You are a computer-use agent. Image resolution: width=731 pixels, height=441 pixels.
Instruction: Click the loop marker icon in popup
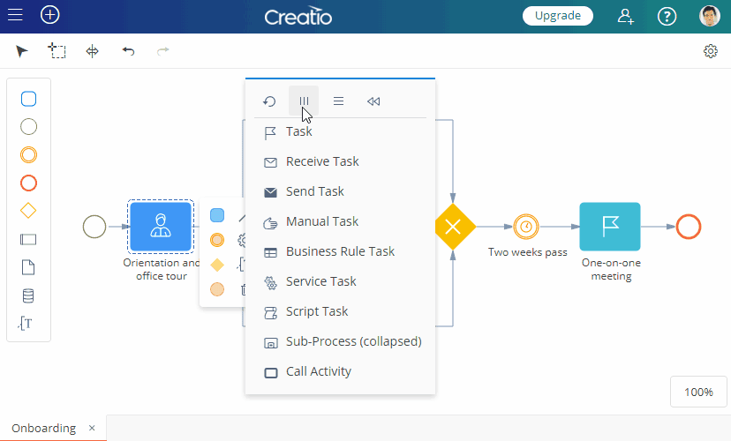(269, 101)
